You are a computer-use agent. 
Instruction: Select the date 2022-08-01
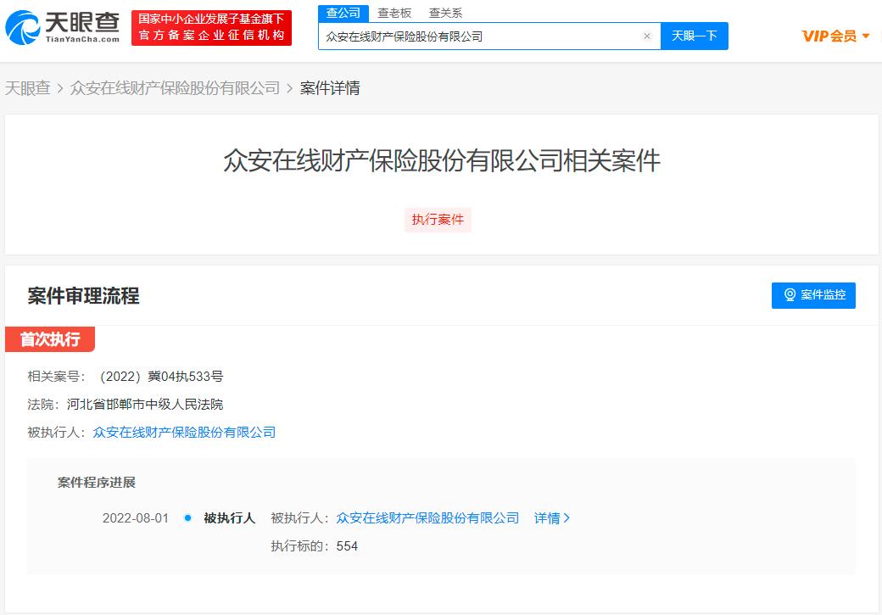pyautogui.click(x=136, y=517)
